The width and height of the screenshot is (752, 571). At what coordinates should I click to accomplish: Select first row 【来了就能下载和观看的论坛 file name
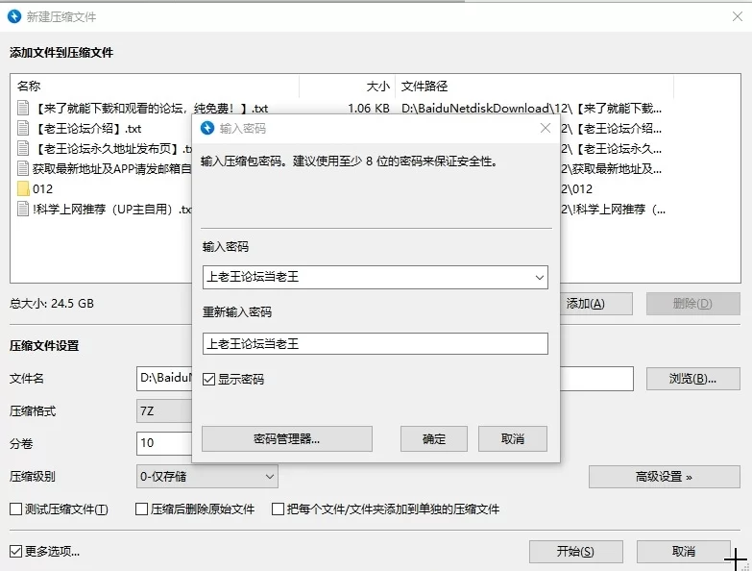tap(151, 109)
